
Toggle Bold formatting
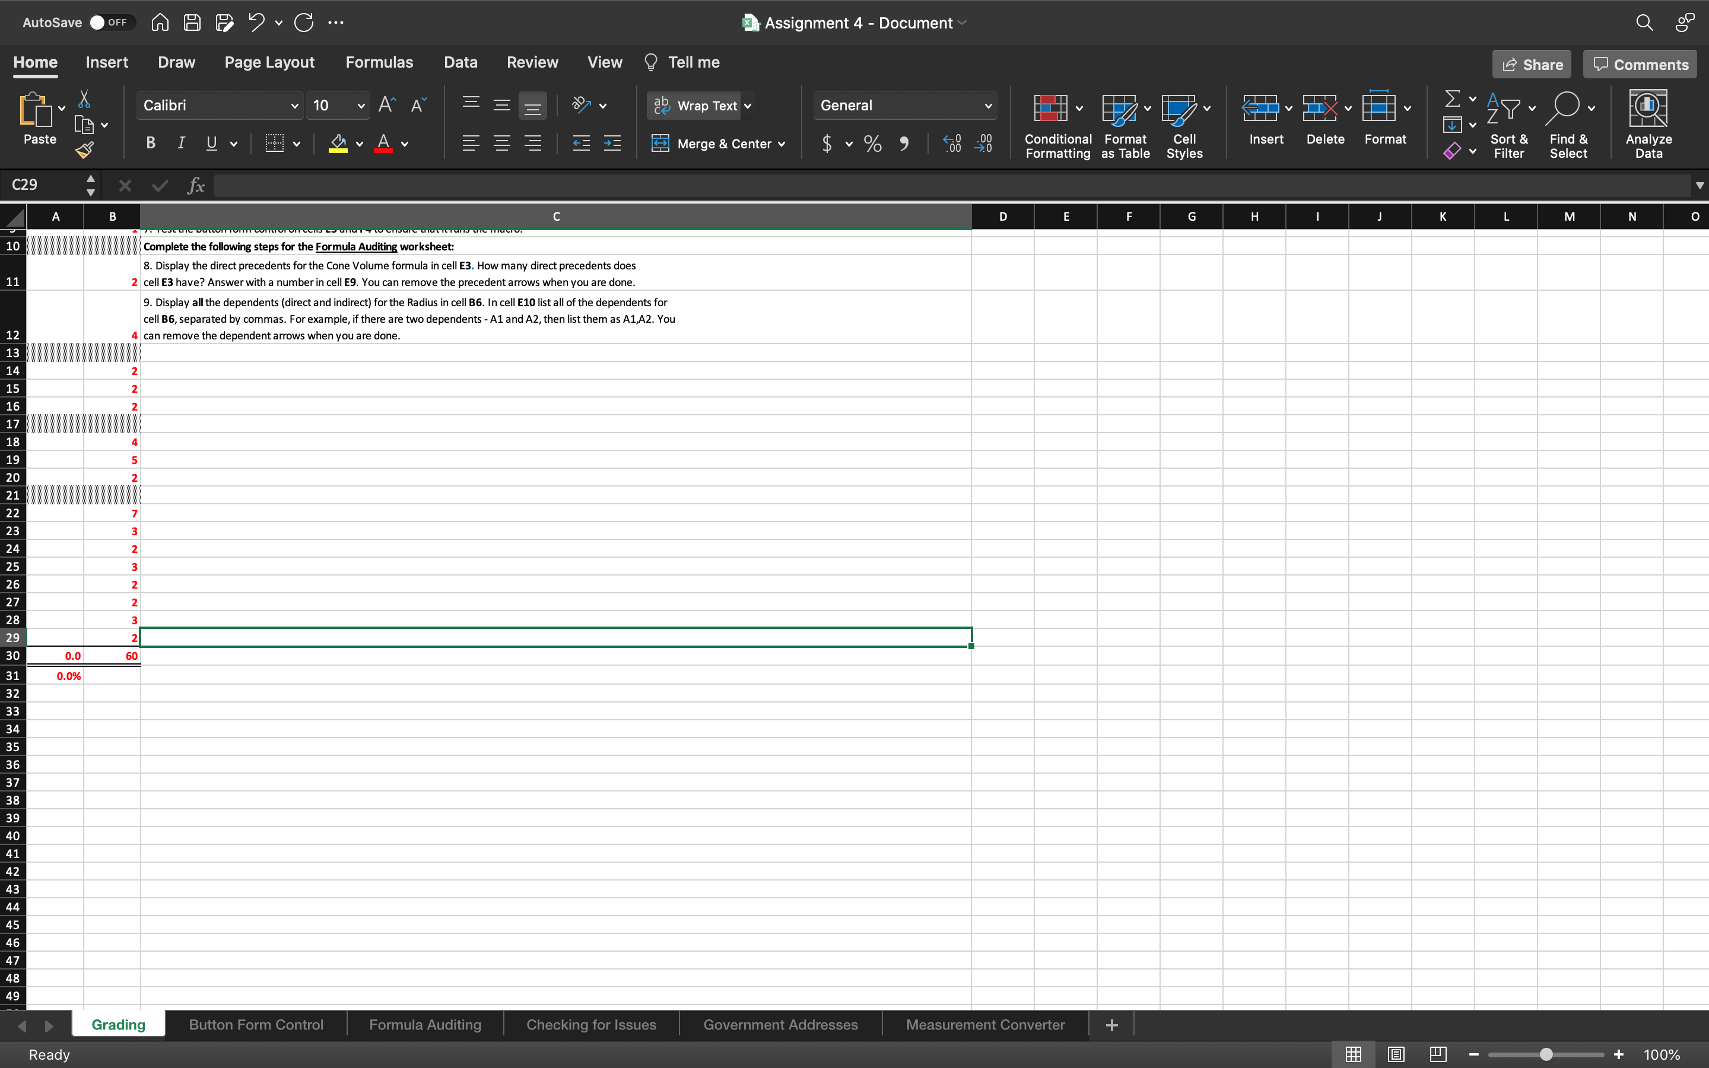pyautogui.click(x=150, y=144)
